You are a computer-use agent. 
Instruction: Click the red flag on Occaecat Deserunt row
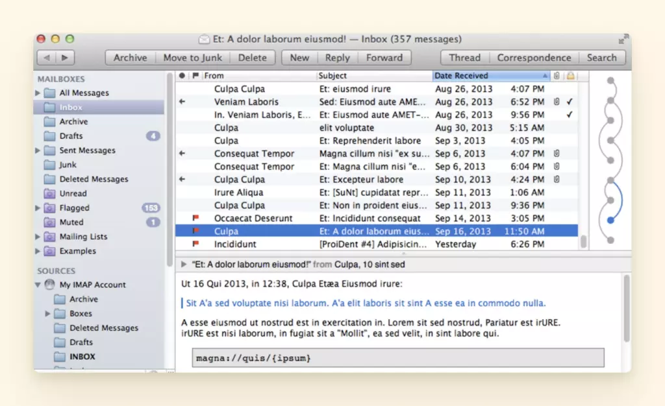[x=195, y=218]
